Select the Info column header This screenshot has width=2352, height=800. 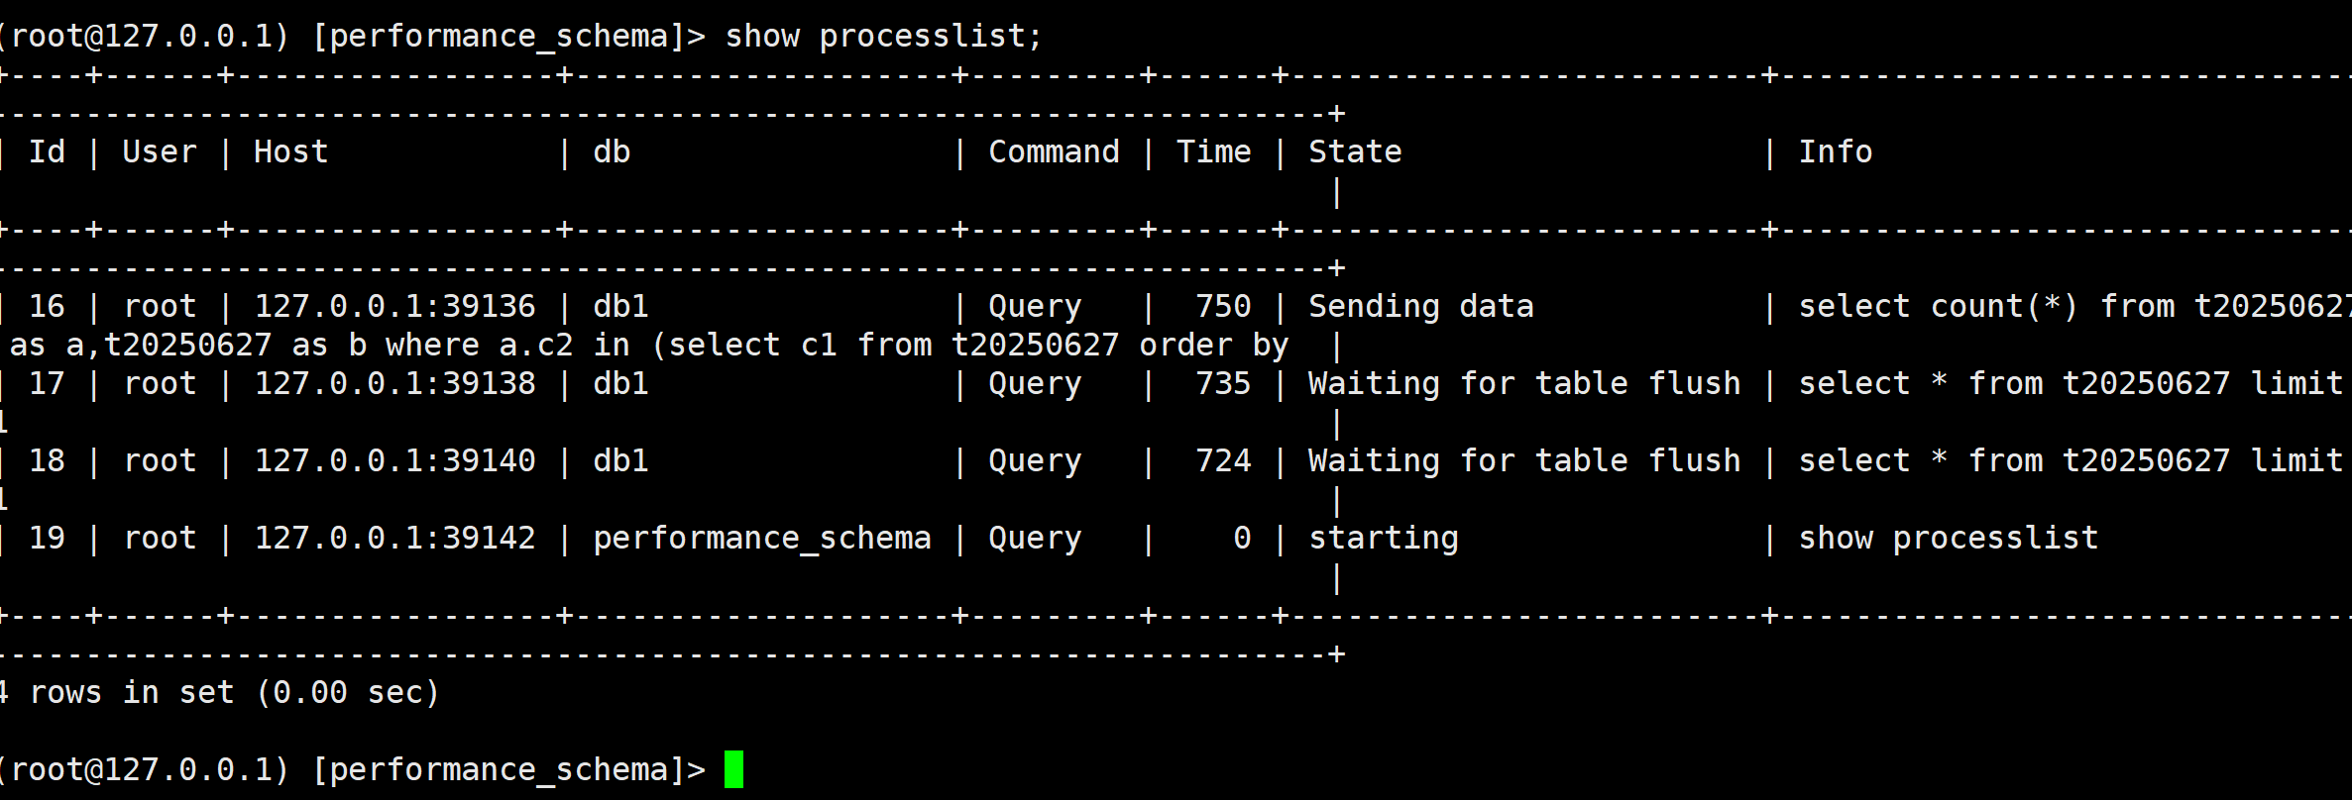[x=1836, y=151]
